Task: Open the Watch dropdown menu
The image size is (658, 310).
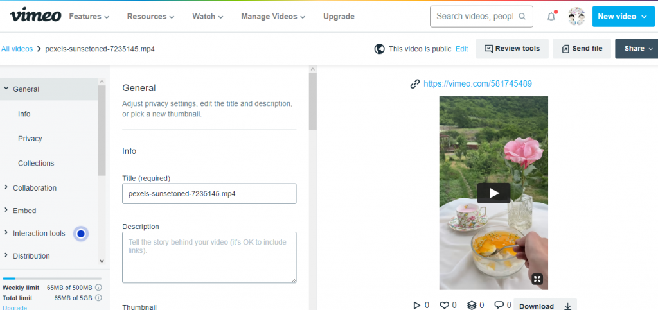Action: 208,17
